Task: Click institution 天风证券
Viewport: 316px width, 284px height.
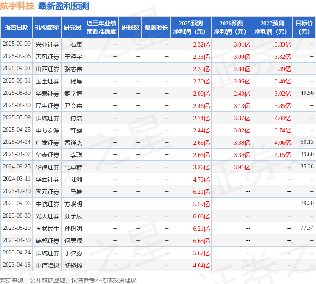Action: pos(48,57)
